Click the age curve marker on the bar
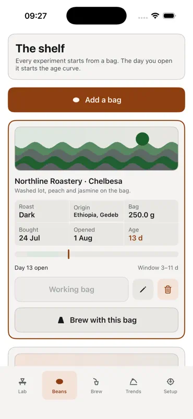This screenshot has width=193, height=419. 68,254
